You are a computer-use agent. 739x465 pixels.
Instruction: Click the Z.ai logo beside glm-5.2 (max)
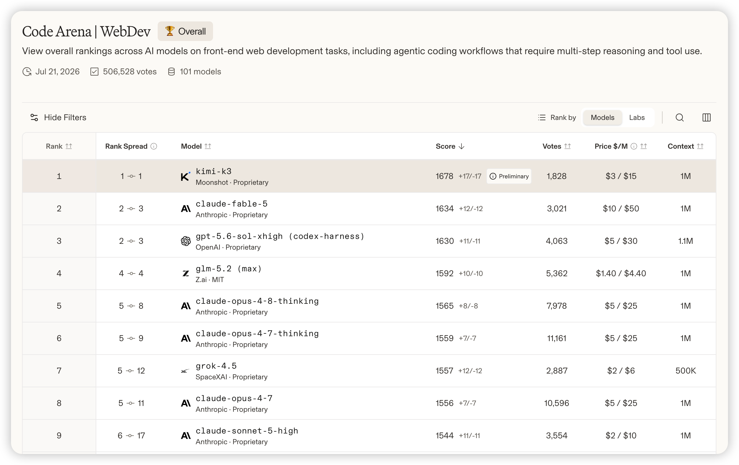pos(186,273)
